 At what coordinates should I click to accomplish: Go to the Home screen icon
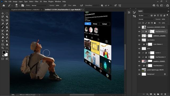click(x=4, y=5)
